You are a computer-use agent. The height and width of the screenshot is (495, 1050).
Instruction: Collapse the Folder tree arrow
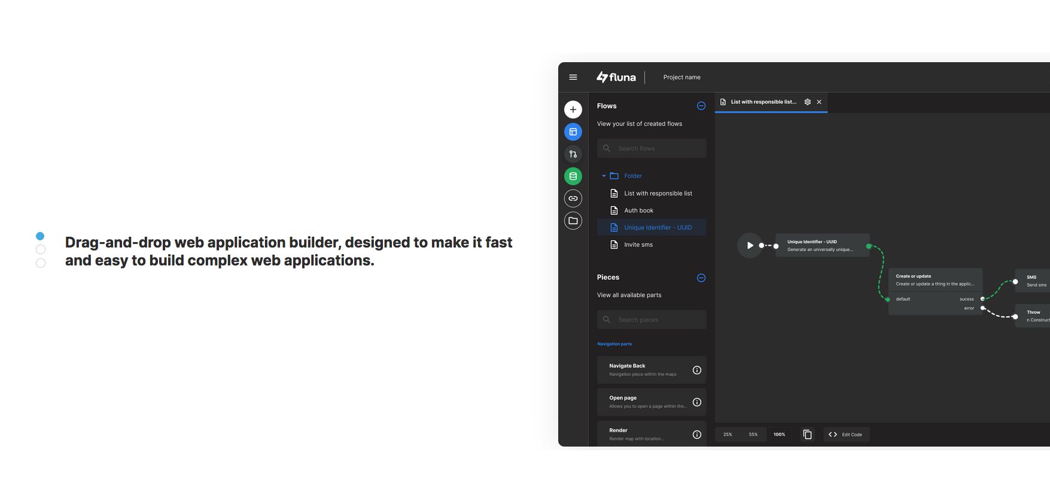click(604, 176)
